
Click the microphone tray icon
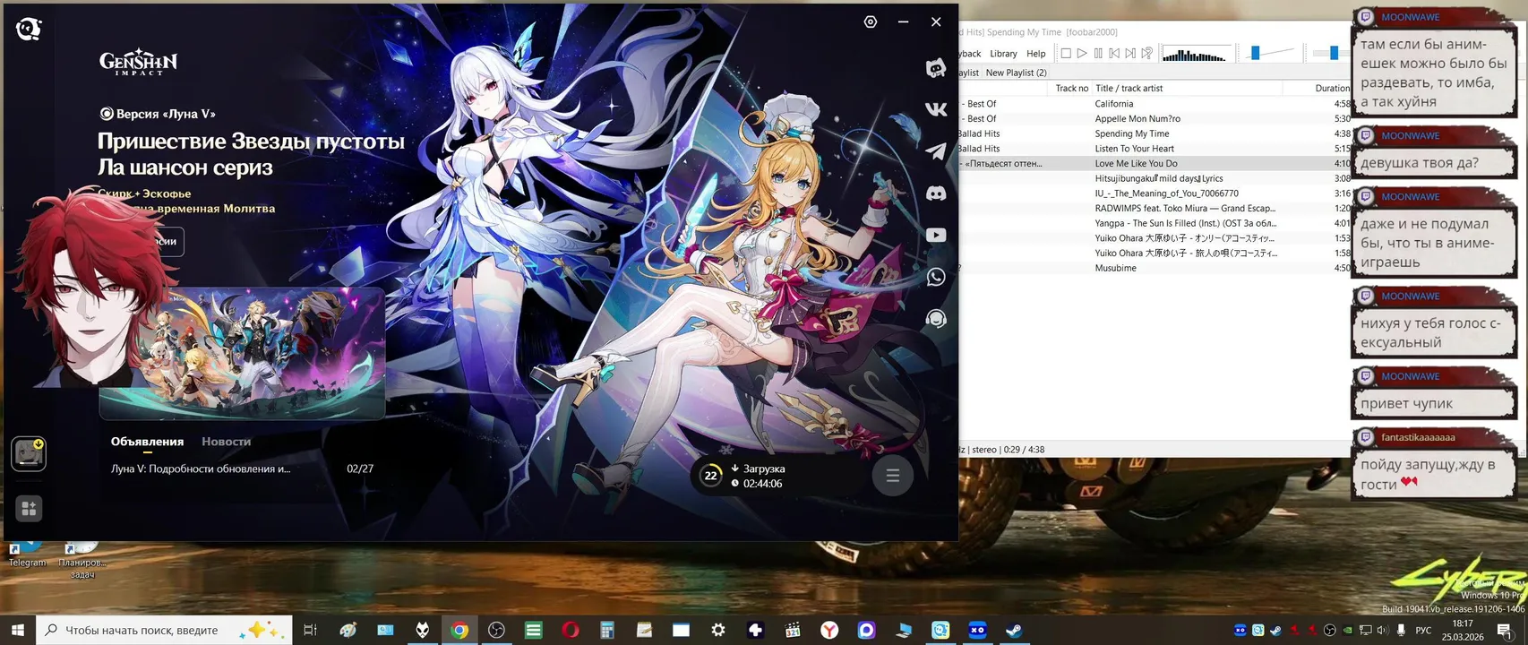coord(1401,631)
